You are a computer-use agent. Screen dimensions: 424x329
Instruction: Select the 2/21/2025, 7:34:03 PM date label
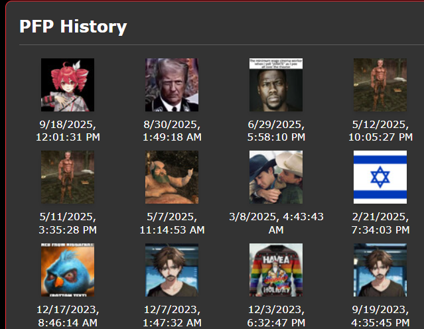(380, 224)
